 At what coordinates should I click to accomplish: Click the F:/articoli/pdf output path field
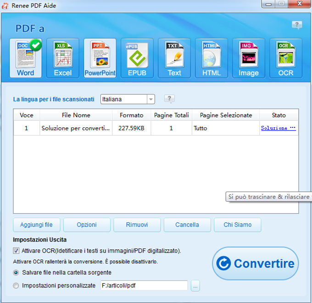point(144,286)
